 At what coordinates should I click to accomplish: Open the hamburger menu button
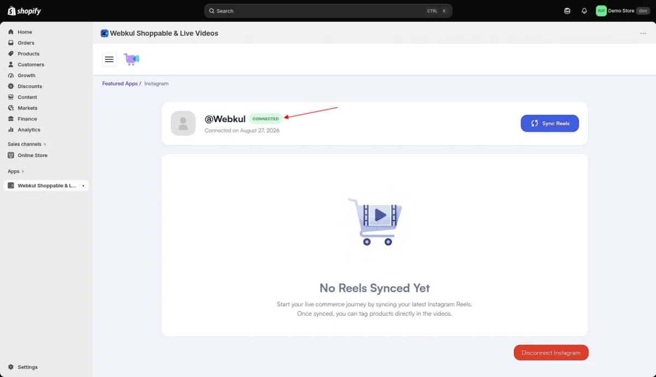[x=109, y=60]
